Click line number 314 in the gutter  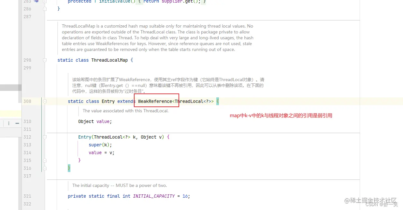point(27,153)
